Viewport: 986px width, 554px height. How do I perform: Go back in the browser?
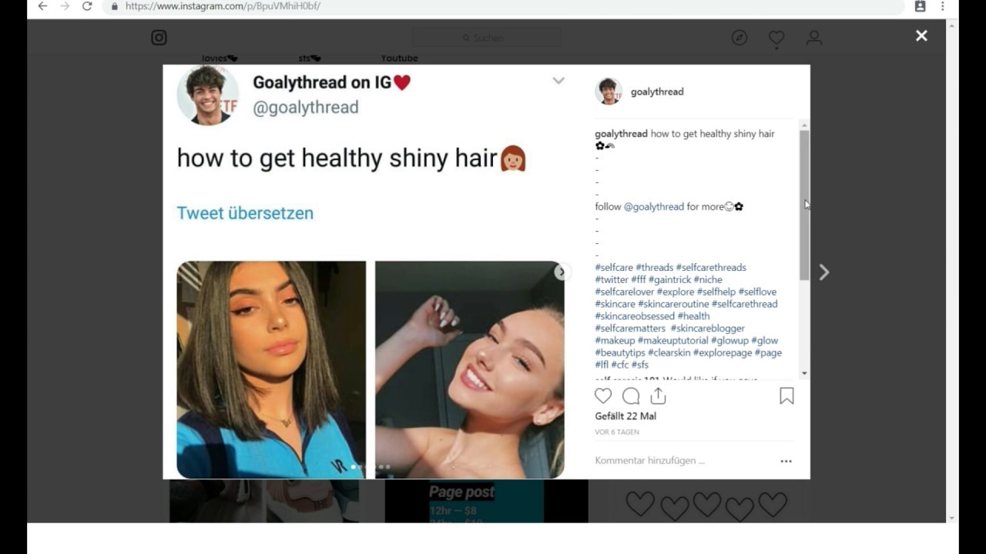(x=42, y=6)
